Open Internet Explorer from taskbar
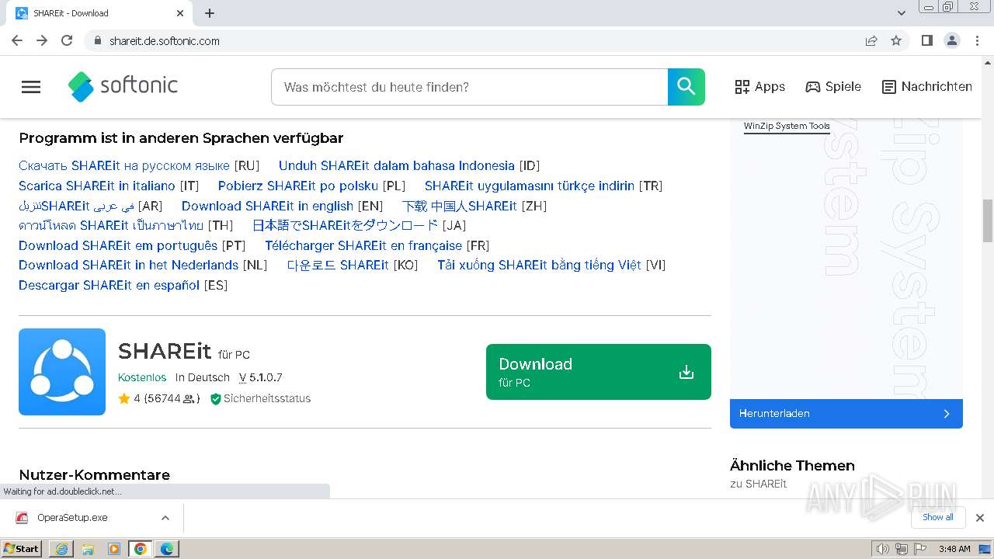 coord(61,549)
